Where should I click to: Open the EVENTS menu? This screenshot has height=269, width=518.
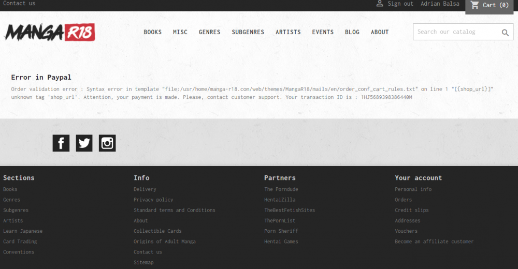[323, 32]
